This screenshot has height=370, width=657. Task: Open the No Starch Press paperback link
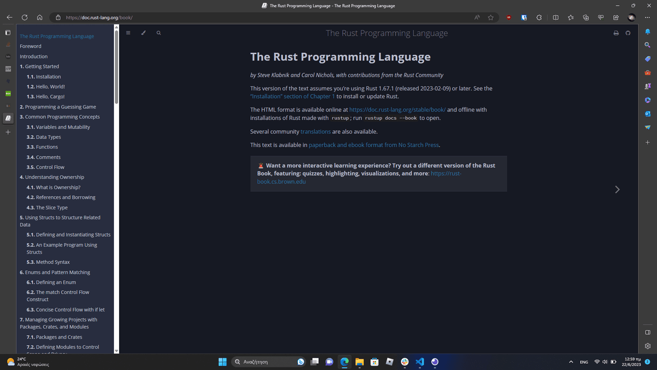[x=374, y=145]
